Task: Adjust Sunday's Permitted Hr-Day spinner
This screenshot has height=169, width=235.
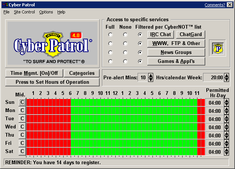Action: [226, 102]
